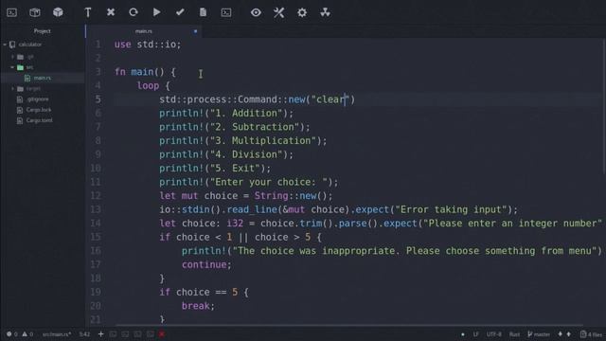The image size is (606, 341).
Task: Open Cargo.lock in the project tree
Action: click(39, 110)
